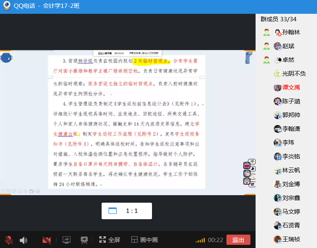Turn on the camera
Image resolution: width=317 pixels, height=248 pixels.
pyautogui.click(x=47, y=240)
